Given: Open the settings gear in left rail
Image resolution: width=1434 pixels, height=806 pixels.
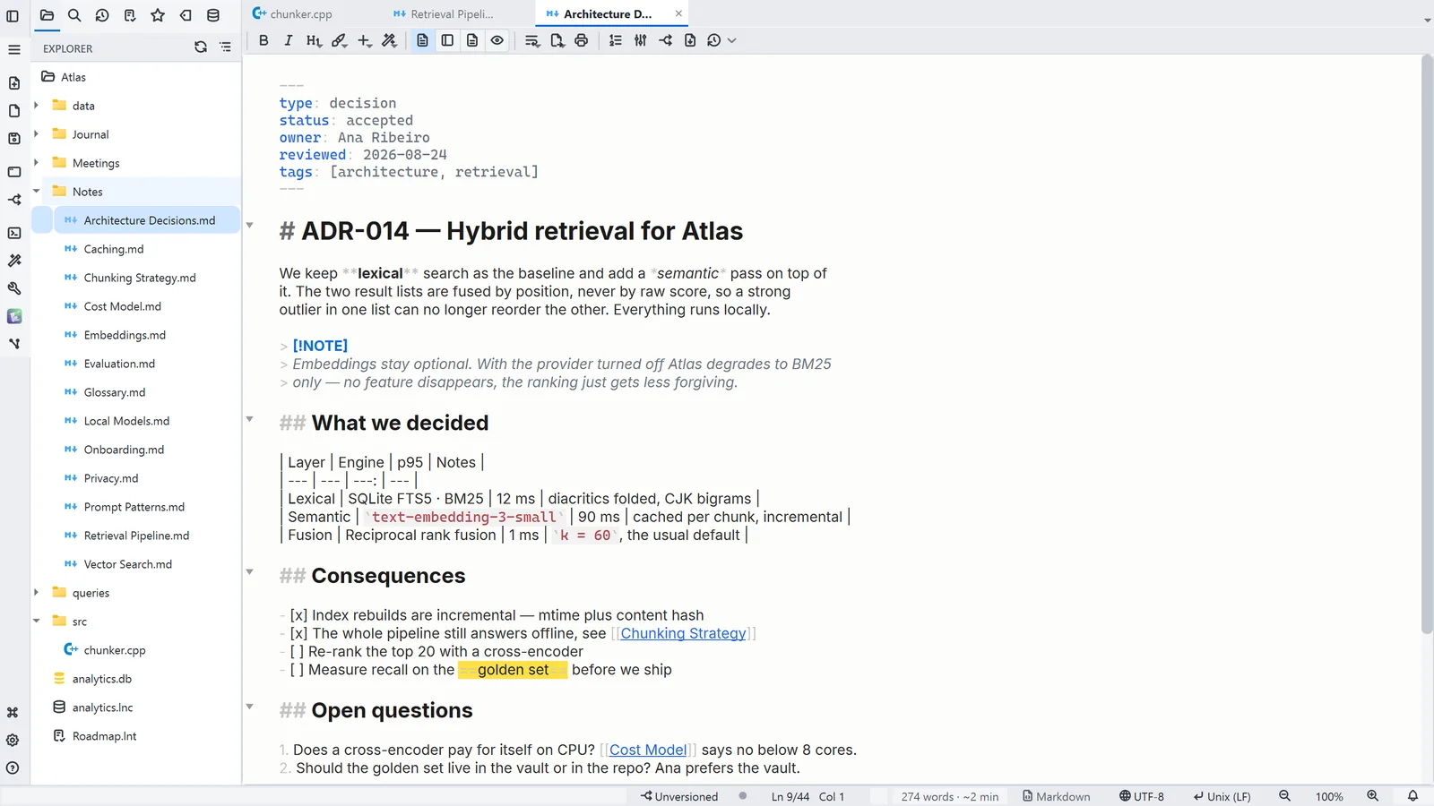Looking at the screenshot, I should coord(13,741).
